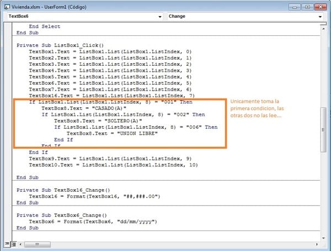This screenshot has height=251, width=331.
Task: Click the Full Module View icon
Action: [x=13, y=244]
